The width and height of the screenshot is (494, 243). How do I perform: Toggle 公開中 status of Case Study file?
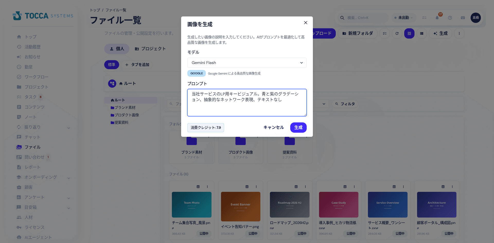tap(351, 233)
